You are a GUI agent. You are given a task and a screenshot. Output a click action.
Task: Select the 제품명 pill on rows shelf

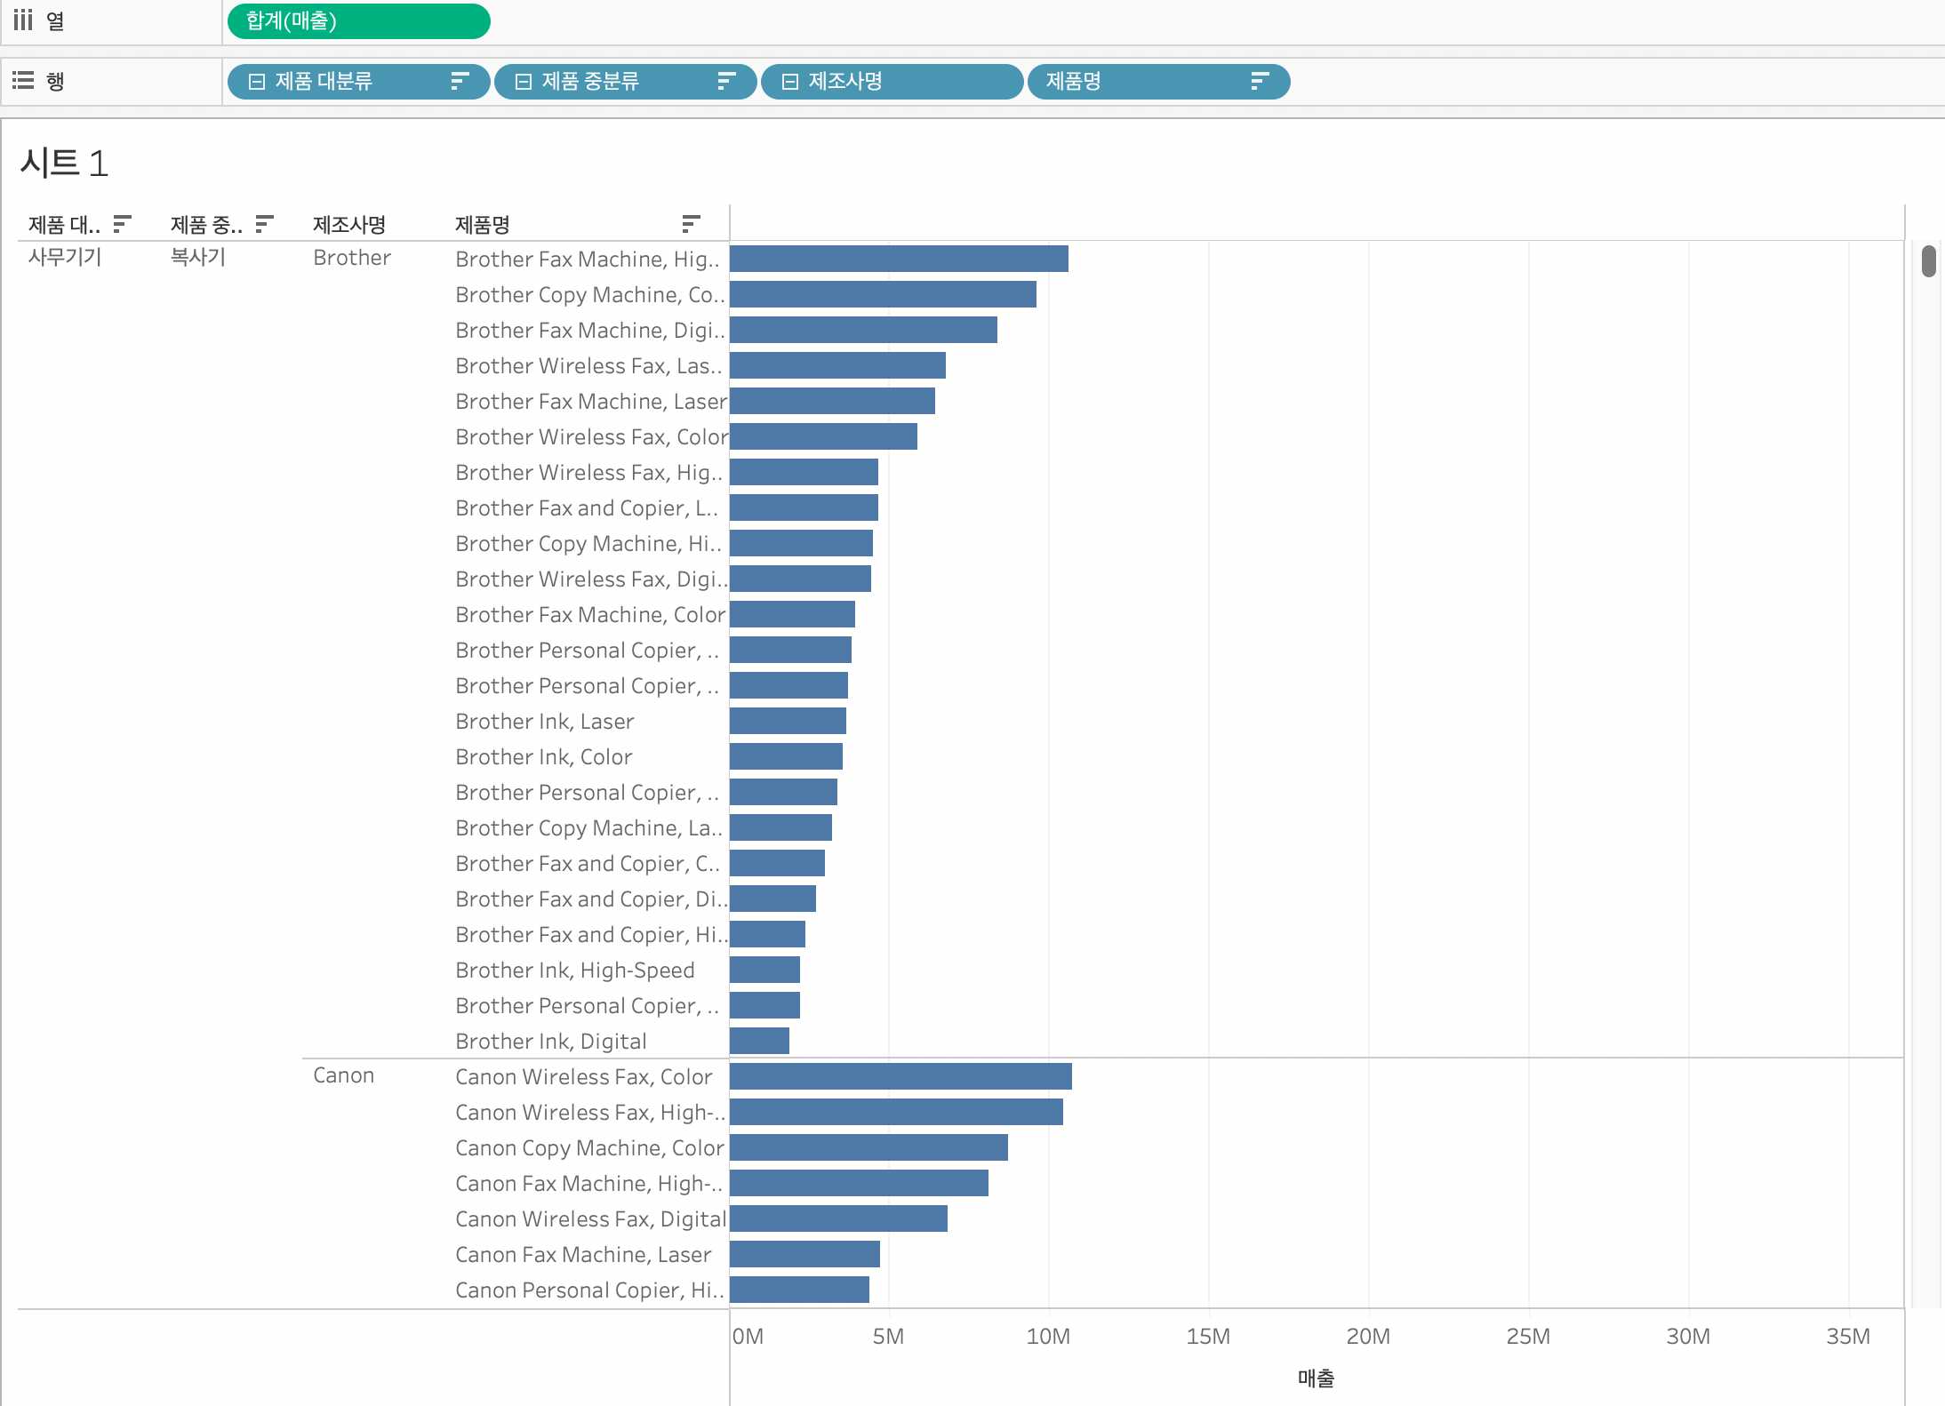point(1158,82)
